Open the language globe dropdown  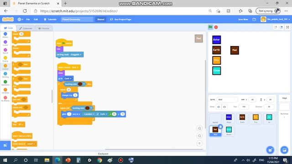pyautogui.click(x=20, y=19)
